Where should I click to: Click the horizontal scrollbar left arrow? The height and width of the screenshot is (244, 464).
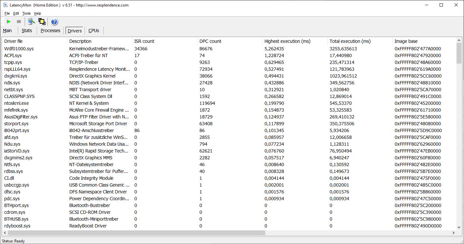coord(5,233)
